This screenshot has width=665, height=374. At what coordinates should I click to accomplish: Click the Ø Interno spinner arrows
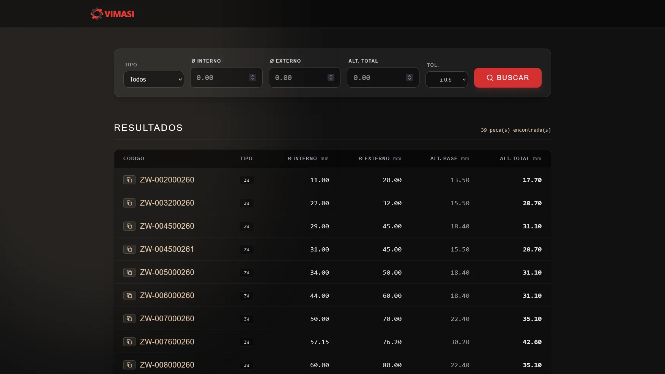253,77
